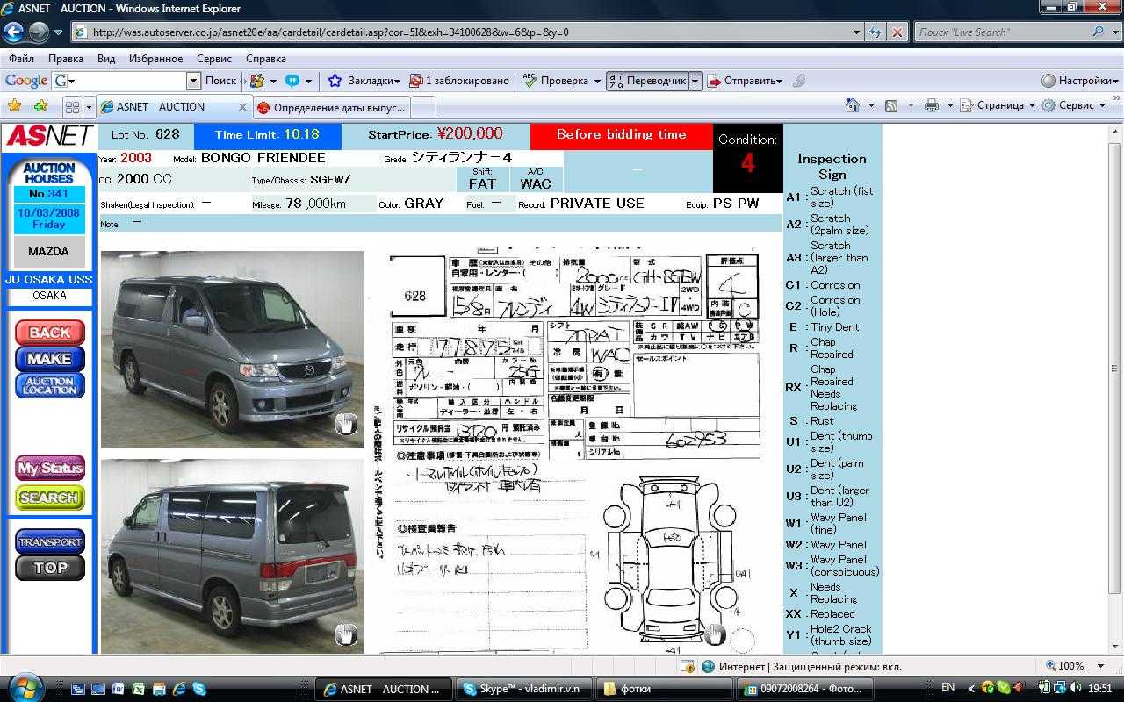Open the Skype 'vladimir.v.n' taskbar window
1124x702 pixels.
pyautogui.click(x=525, y=689)
